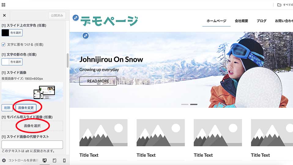Switch to mobile preview icon

[64, 160]
